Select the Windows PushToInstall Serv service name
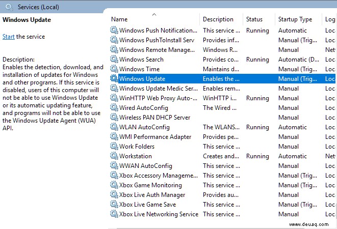The width and height of the screenshot is (337, 229). click(157, 40)
